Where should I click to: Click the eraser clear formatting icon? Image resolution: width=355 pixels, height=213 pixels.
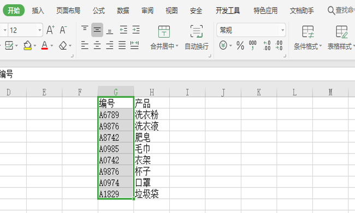coord(63,46)
